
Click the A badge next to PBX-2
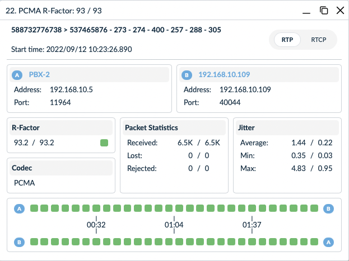tap(17, 75)
